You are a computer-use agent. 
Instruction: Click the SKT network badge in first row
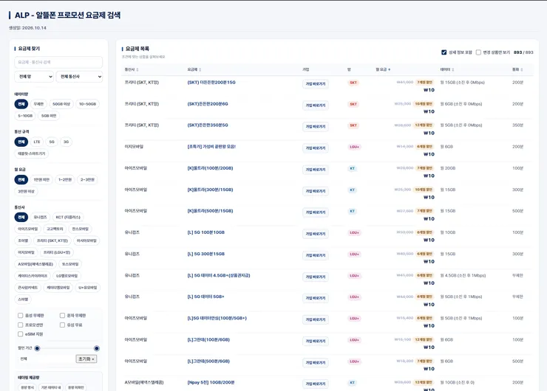[x=353, y=83]
